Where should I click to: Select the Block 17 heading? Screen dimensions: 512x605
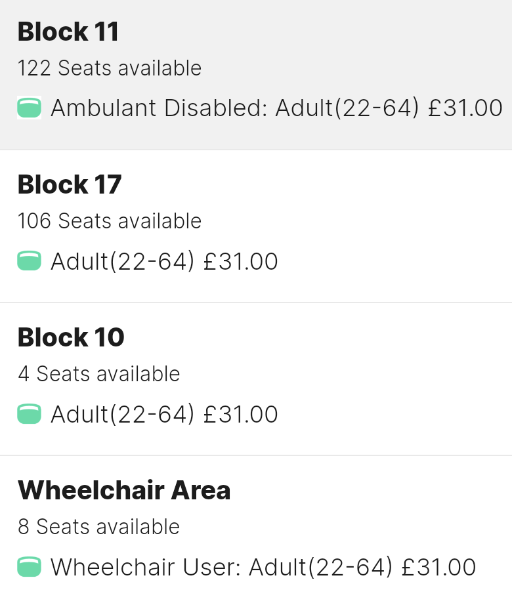click(70, 184)
